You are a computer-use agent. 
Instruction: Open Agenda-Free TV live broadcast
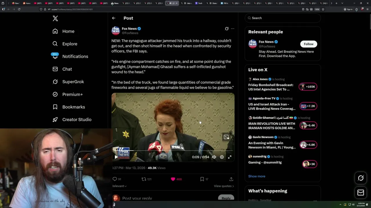pyautogui.click(x=272, y=107)
